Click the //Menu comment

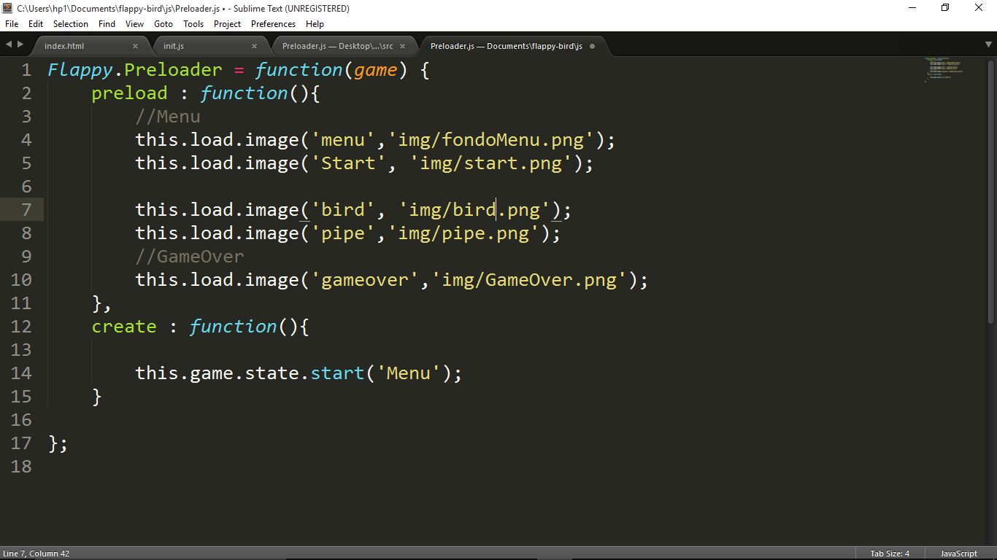168,117
